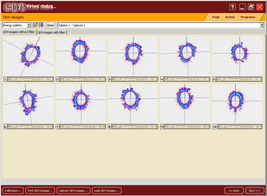Minimize the Virtual chakra window

pos(242,7)
